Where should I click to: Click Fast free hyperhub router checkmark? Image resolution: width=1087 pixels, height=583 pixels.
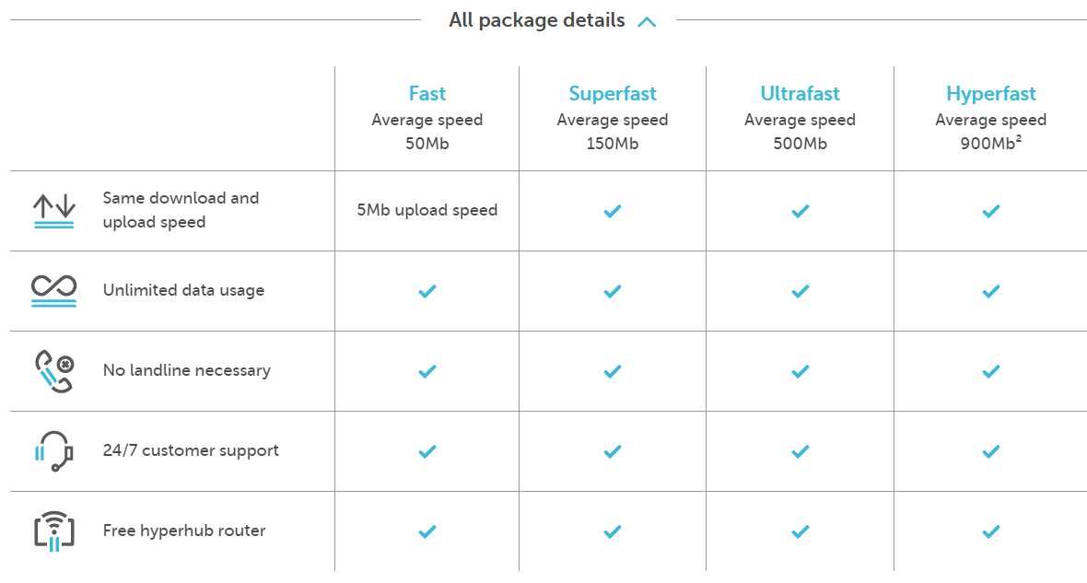(427, 531)
